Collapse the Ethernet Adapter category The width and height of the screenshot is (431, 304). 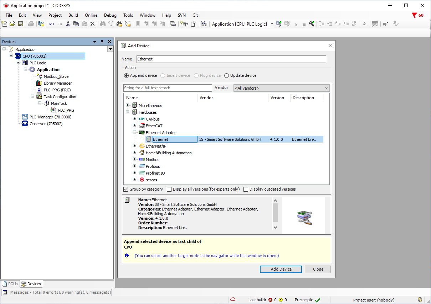tap(135, 132)
